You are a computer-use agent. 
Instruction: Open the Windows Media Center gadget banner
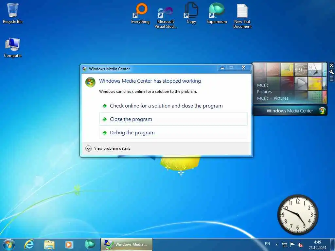[290, 111]
